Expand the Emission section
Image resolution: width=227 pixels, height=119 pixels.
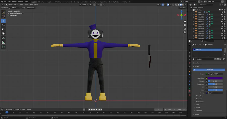coord(199,111)
